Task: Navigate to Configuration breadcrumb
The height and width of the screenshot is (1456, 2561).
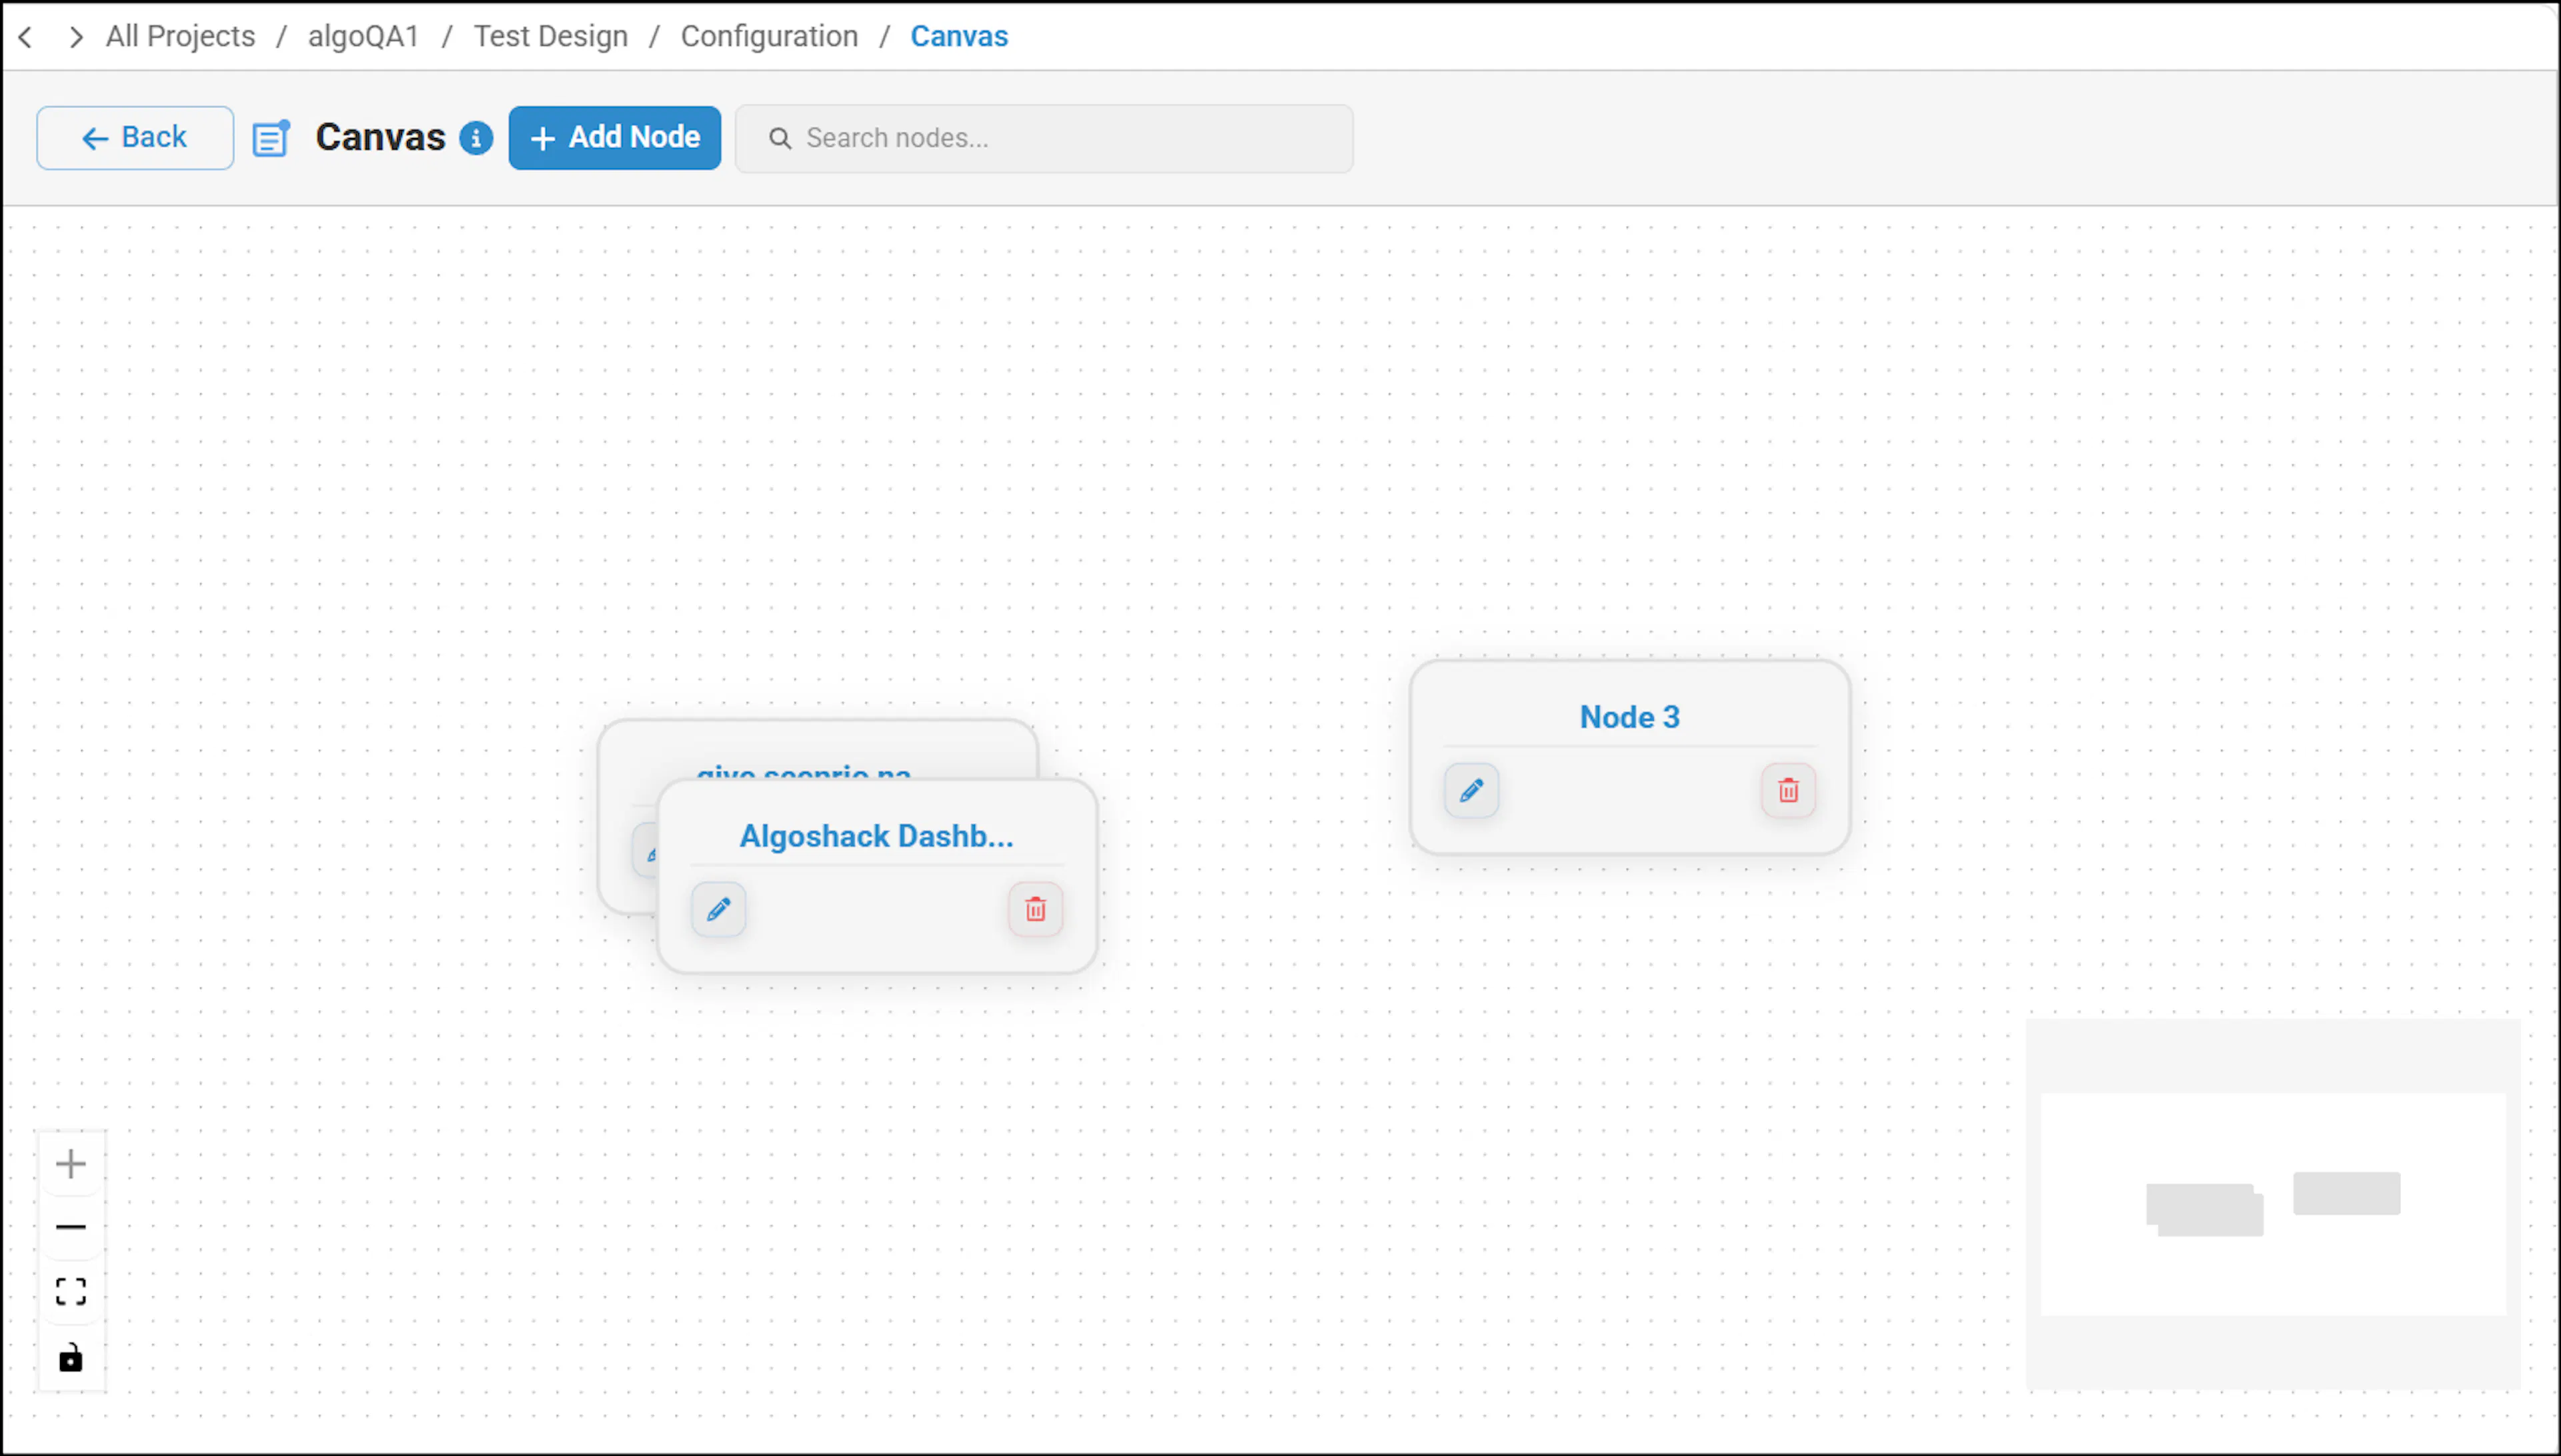Action: 770,36
